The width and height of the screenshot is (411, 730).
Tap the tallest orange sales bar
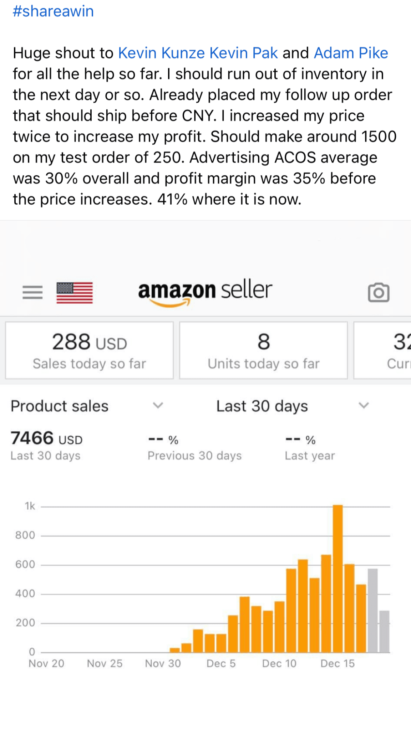(338, 578)
